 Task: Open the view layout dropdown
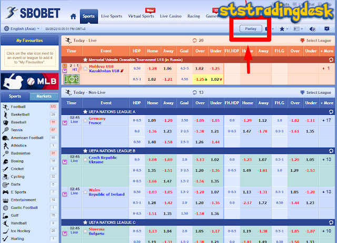pyautogui.click(x=298, y=29)
